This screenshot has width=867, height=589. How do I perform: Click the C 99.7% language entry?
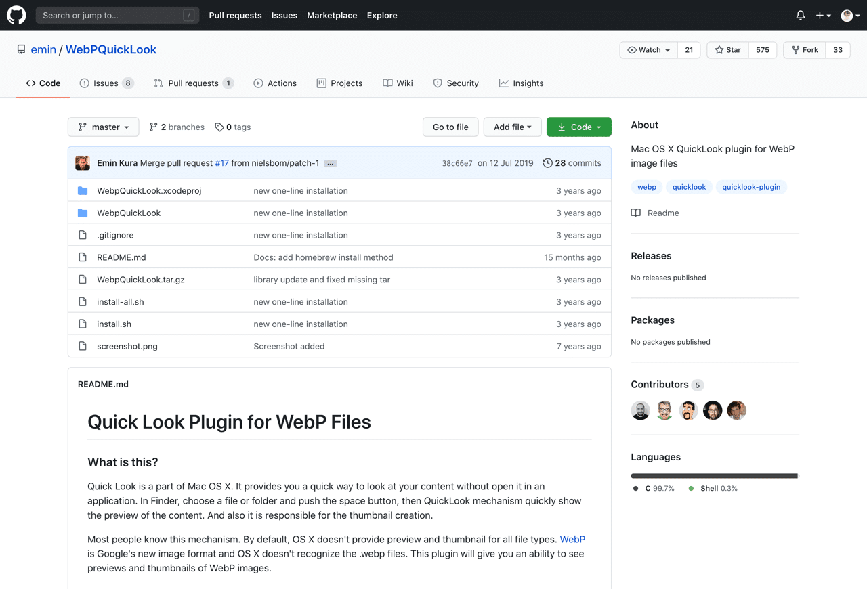pyautogui.click(x=654, y=488)
